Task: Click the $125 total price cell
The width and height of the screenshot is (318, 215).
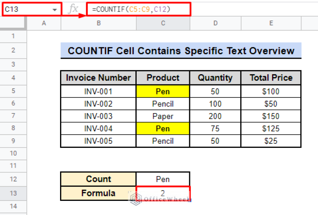Action: 271,129
